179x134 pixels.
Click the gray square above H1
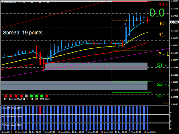click(26, 96)
